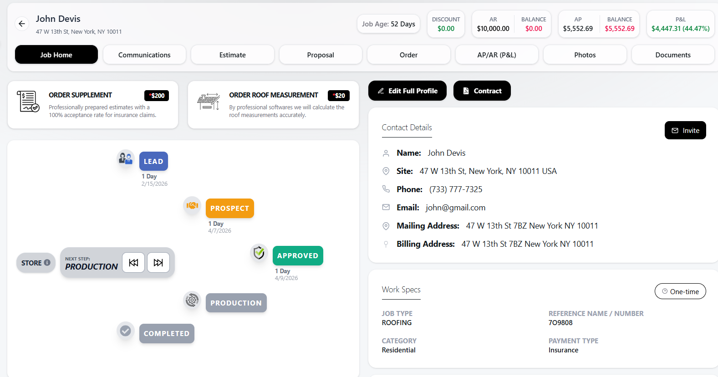Advance job to next step
This screenshot has height=377, width=718.
click(x=158, y=263)
